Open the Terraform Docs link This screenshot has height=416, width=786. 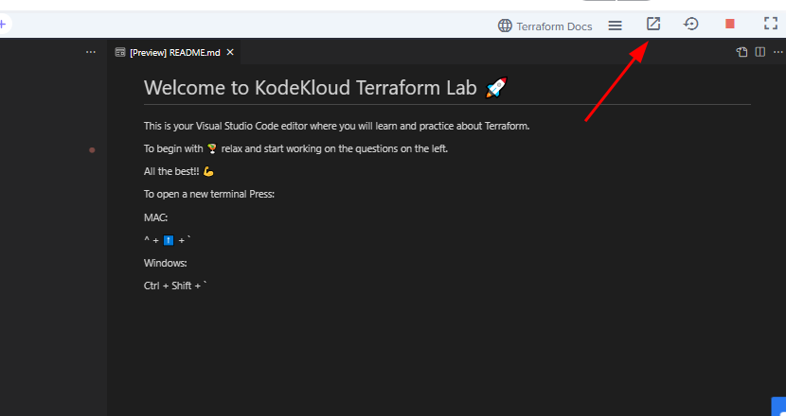coord(554,26)
